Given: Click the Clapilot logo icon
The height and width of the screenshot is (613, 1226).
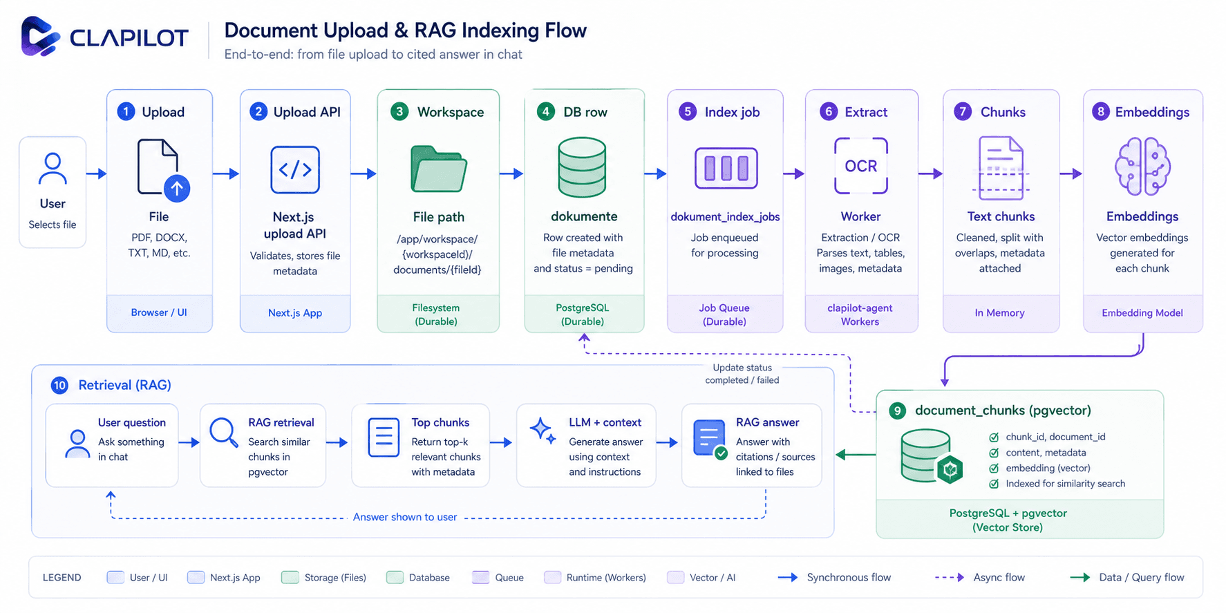Looking at the screenshot, I should coord(40,36).
